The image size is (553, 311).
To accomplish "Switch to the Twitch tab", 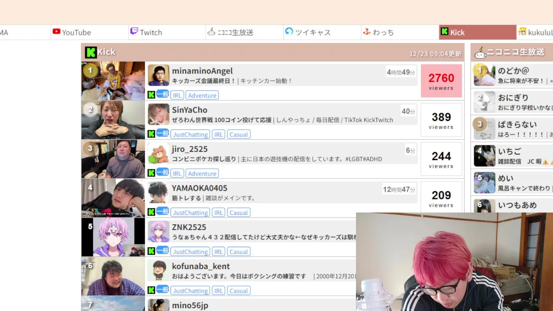I will 167,32.
